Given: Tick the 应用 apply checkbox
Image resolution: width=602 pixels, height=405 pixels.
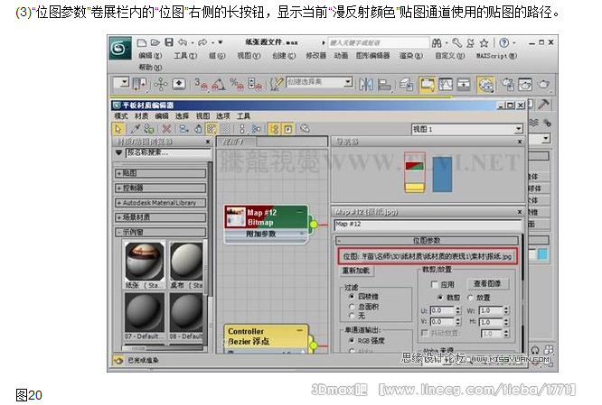Looking at the screenshot, I should [x=434, y=284].
